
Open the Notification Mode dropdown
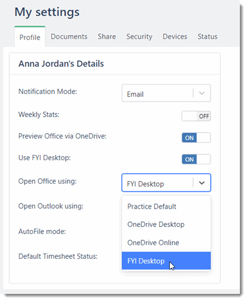(x=166, y=93)
